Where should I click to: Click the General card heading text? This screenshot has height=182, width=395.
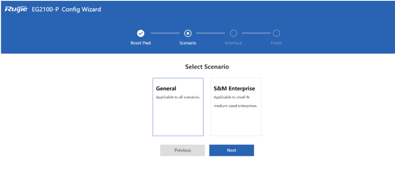166,89
